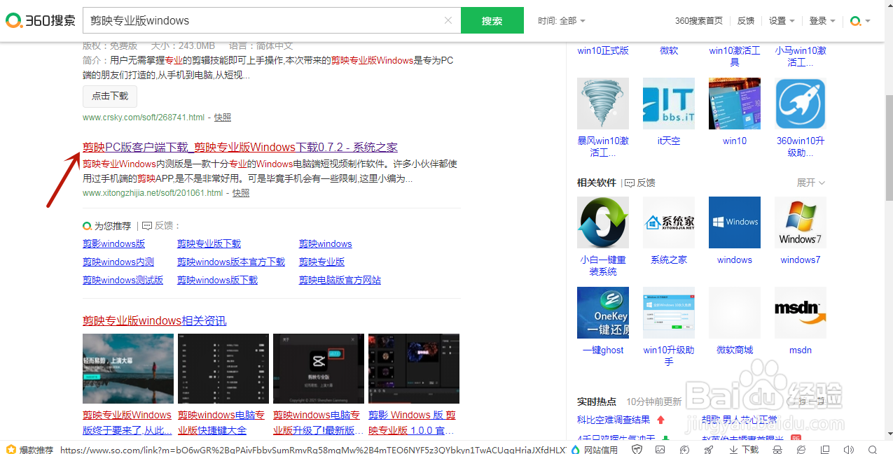893x454 pixels.
Task: Click the win10 desktop thumbnail icon
Action: (x=735, y=104)
